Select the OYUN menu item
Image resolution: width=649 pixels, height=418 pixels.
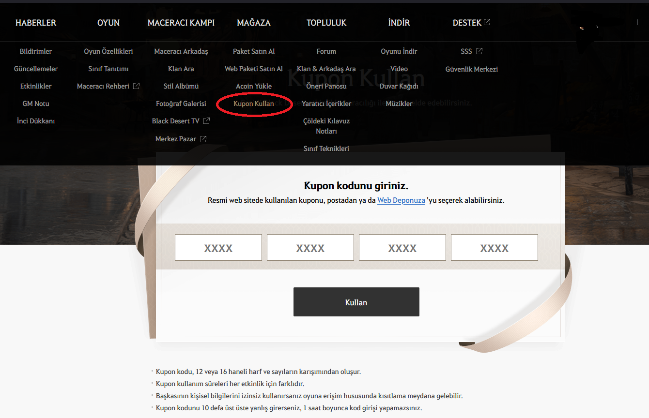point(108,22)
